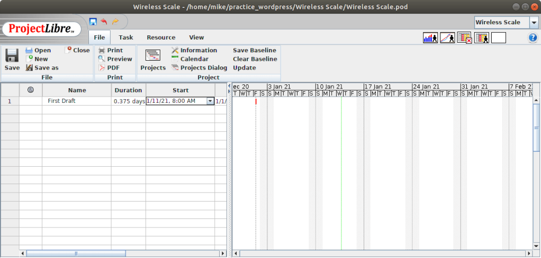Screen dimensions: 541x258
Task: Click the red undo arrow icon
Action: (104, 22)
